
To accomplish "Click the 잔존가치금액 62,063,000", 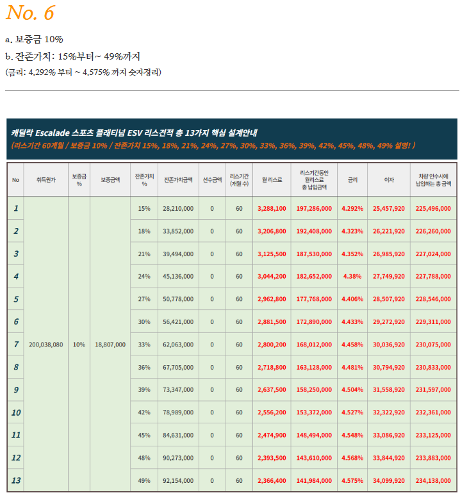I will 178,345.
